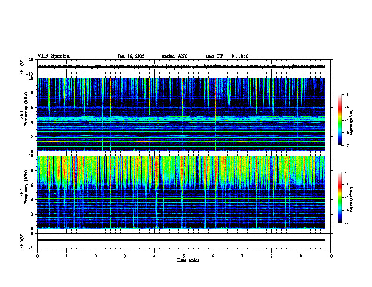Image resolution: width=372 pixels, height=287 pixels.
Task: Click the 'VLF Spectra' title text
Action: pyautogui.click(x=53, y=56)
